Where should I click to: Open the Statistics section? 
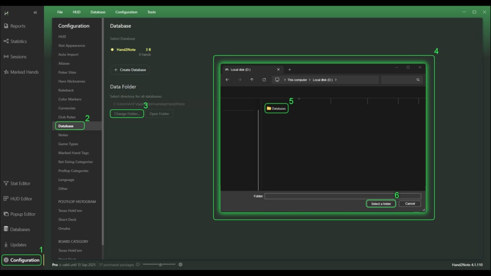15,41
